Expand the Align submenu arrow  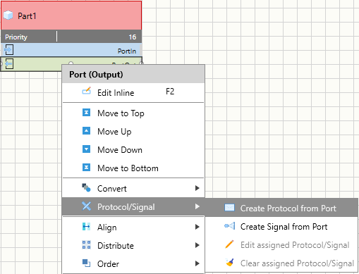[197, 227]
